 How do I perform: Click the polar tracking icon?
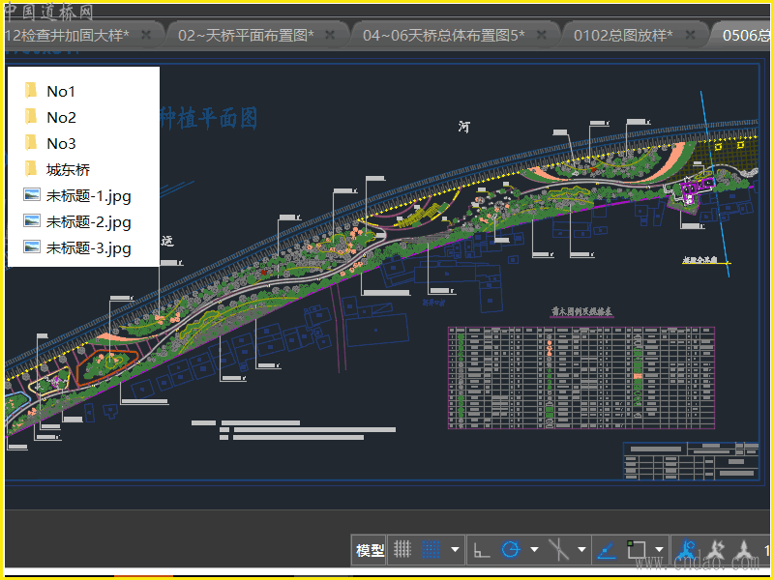pyautogui.click(x=511, y=550)
